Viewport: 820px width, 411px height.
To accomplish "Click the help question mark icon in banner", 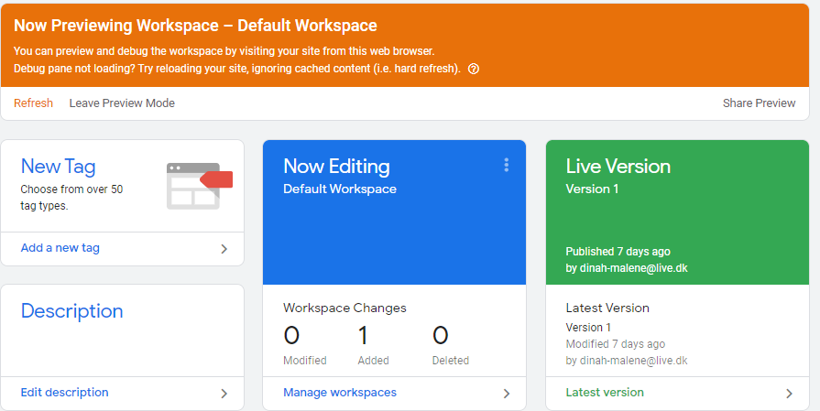I will click(x=474, y=69).
